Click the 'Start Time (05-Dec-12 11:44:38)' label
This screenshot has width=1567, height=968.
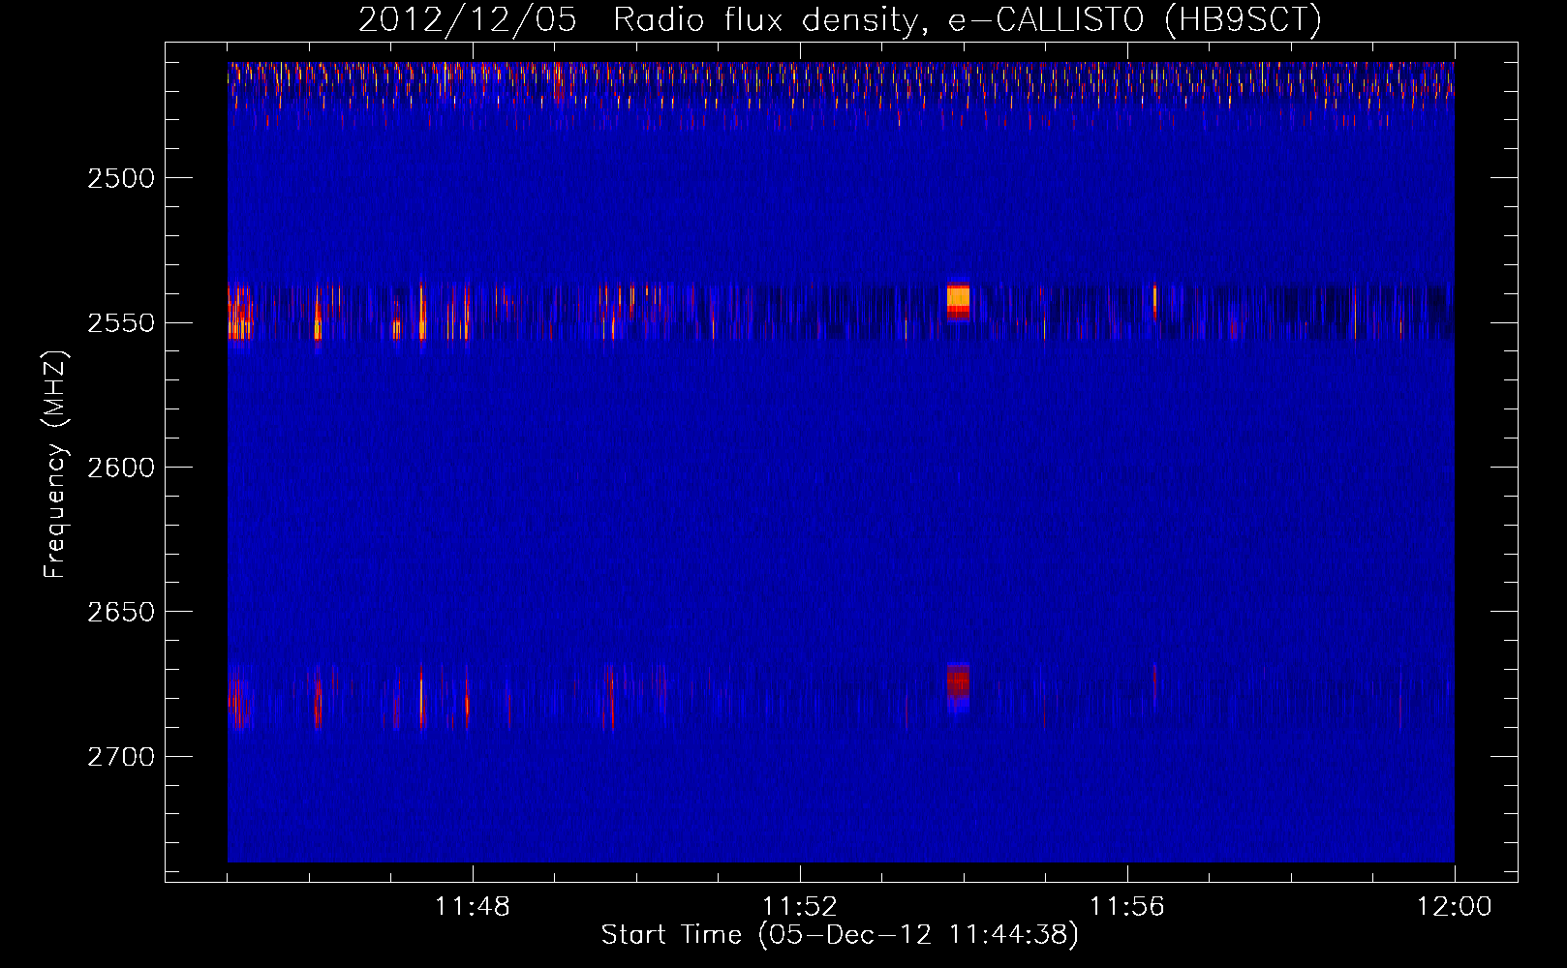[x=839, y=935]
